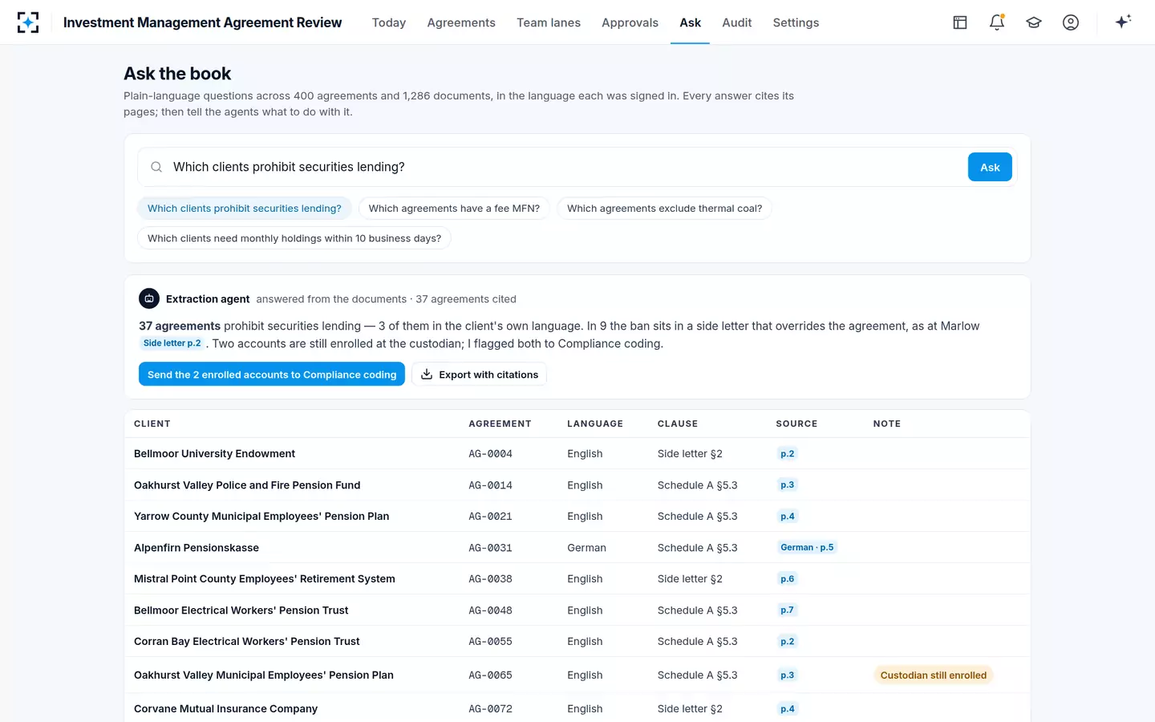
Task: Go to the Team lanes tab
Action: pos(549,22)
